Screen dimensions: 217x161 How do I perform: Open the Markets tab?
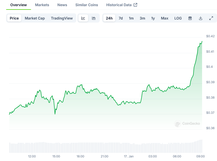point(42,5)
